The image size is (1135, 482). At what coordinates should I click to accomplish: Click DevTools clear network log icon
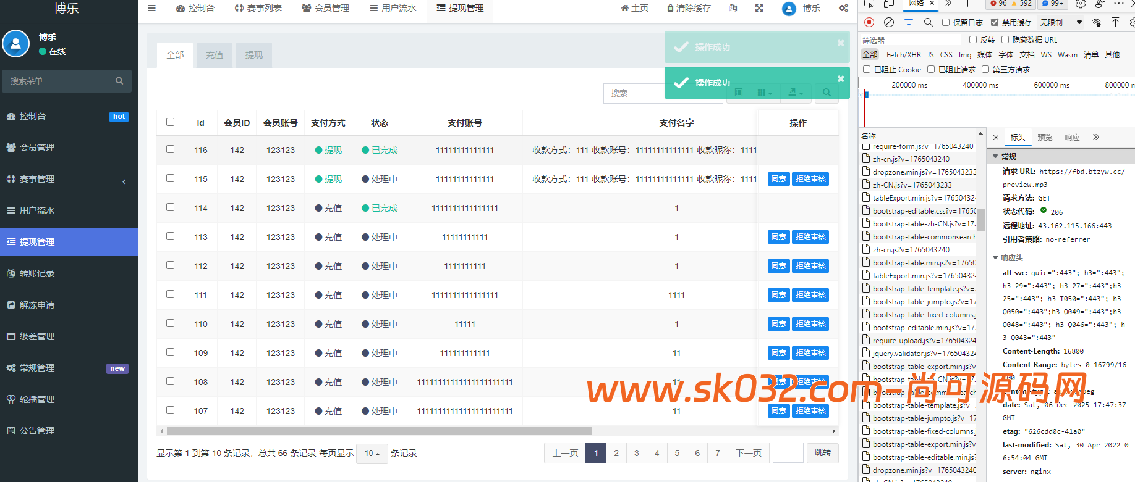(x=889, y=22)
